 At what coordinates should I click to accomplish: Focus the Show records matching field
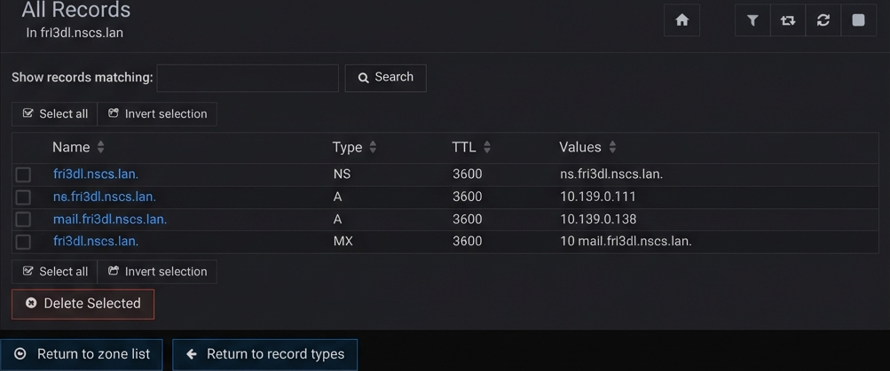click(x=248, y=78)
